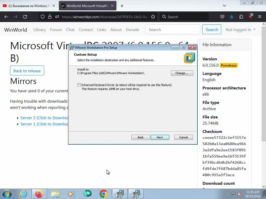Viewport: 266px width, 199px height.
Task: Click the site padlock icon
Action: (x=50, y=17)
